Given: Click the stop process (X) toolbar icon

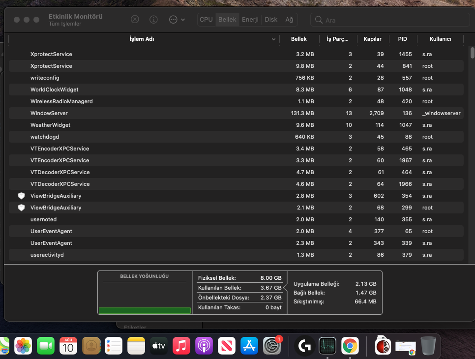Looking at the screenshot, I should (x=135, y=20).
